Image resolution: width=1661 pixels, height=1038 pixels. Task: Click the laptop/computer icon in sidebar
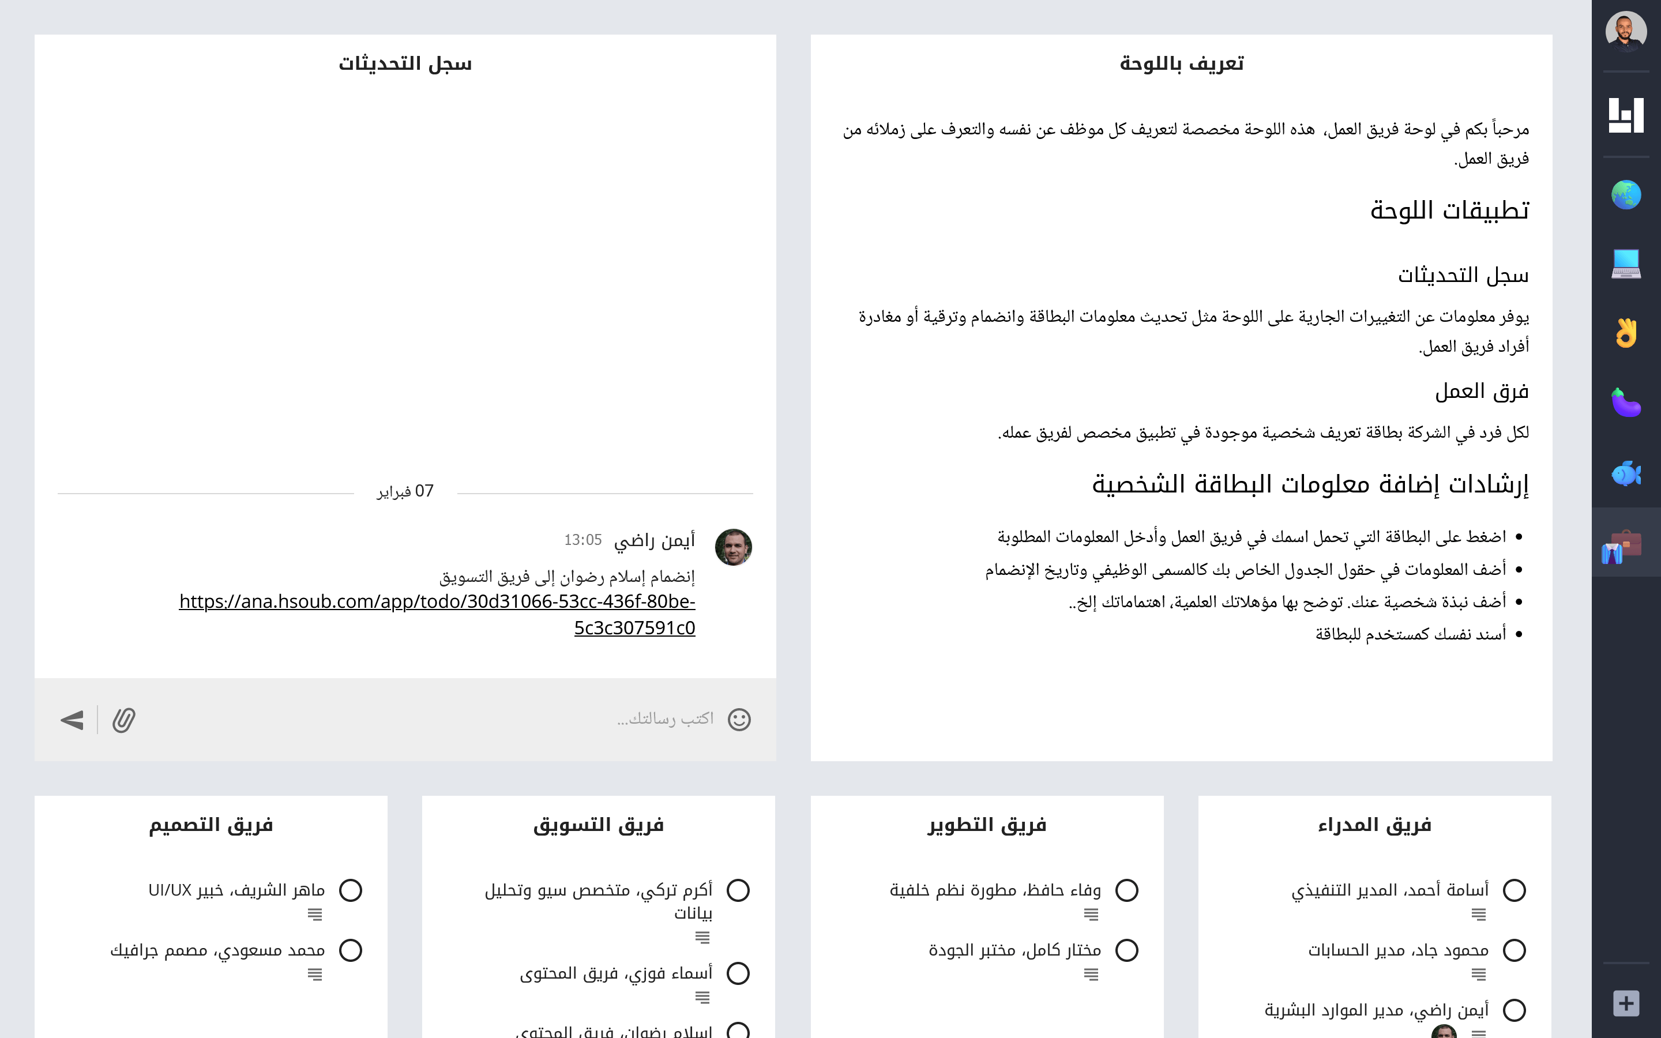[1624, 262]
